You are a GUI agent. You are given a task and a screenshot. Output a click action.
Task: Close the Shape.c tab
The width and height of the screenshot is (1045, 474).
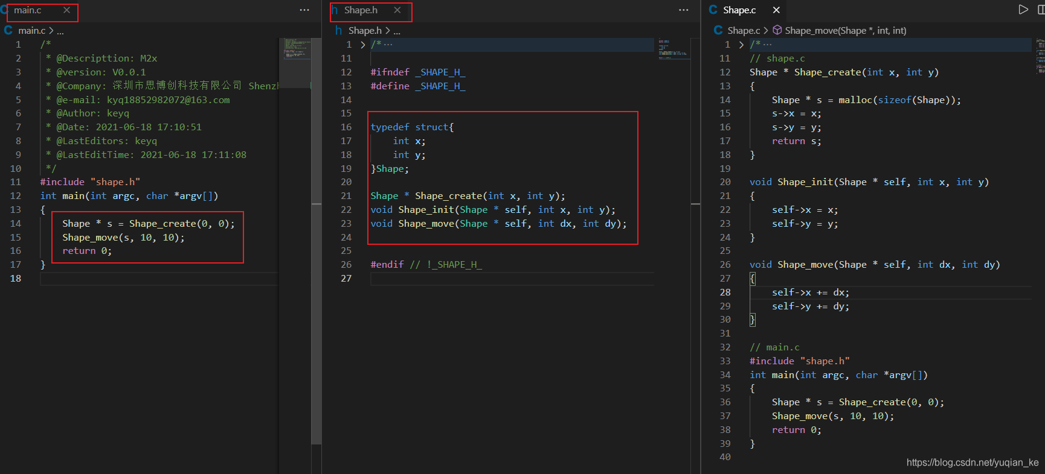pyautogui.click(x=776, y=10)
